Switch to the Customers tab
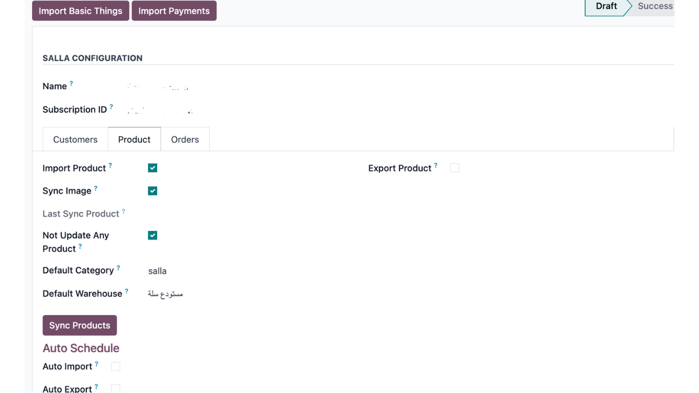The image size is (699, 393). pyautogui.click(x=75, y=140)
